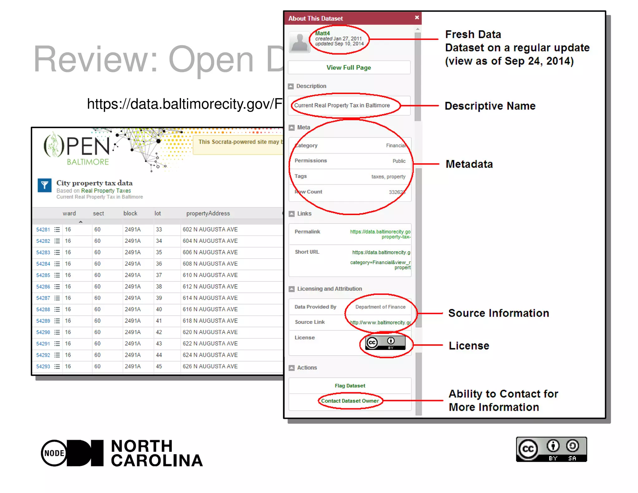Click the Department of Finance value
This screenshot has width=638, height=493.
pos(380,307)
